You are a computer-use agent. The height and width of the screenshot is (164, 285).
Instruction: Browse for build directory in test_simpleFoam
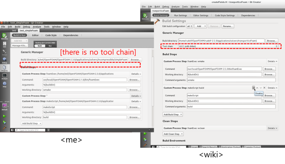coord(136,60)
